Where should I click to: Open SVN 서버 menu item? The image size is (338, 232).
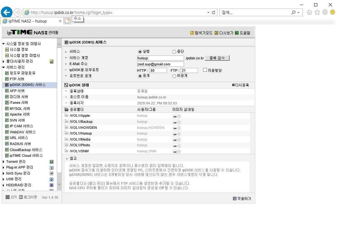pyautogui.click(x=15, y=120)
